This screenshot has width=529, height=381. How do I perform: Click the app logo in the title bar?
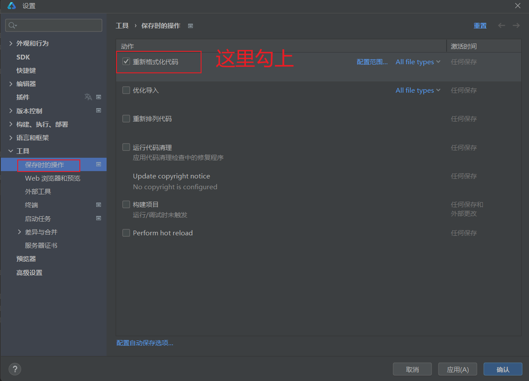point(12,6)
